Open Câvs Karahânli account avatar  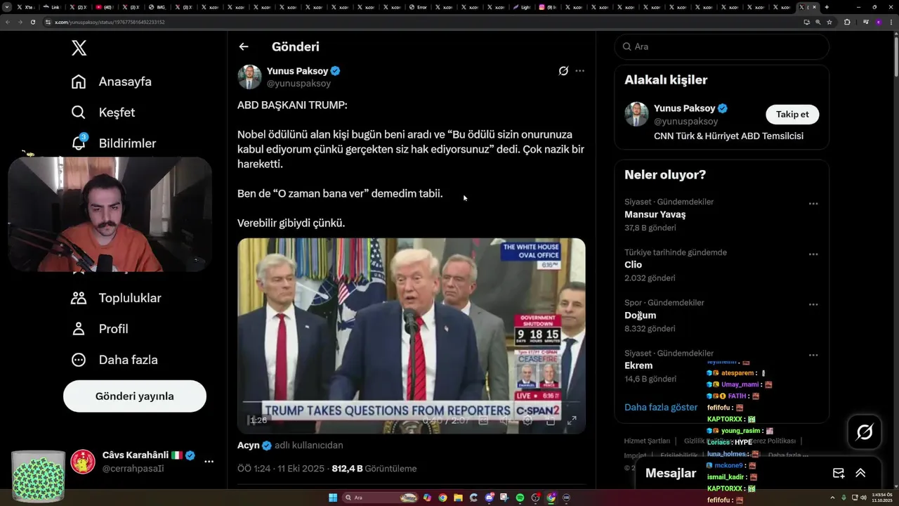tap(83, 462)
